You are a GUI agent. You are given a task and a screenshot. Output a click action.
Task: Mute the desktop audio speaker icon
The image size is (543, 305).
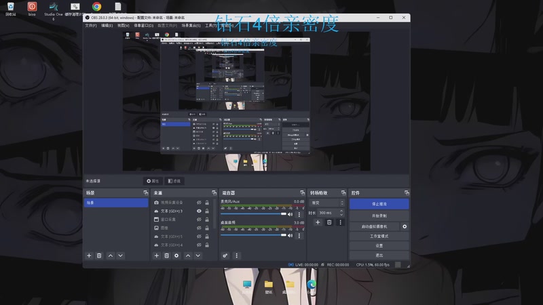coord(291,235)
